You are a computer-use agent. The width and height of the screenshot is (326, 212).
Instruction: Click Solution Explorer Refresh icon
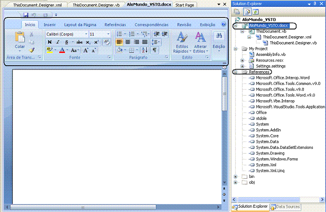(x=256, y=12)
